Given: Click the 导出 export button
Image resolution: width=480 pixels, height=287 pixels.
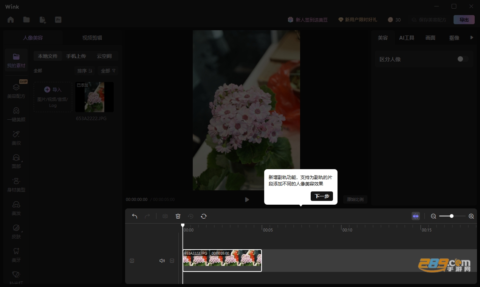Looking at the screenshot, I should (464, 20).
